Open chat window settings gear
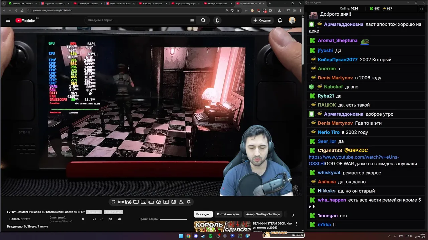 click(422, 9)
